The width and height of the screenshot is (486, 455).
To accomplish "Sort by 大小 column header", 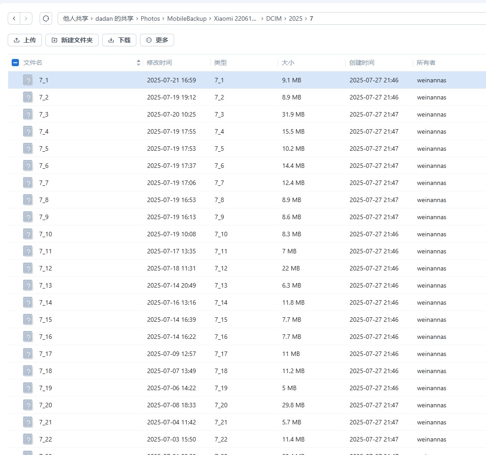I will coord(288,63).
